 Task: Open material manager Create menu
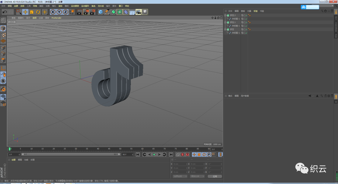coord(13,160)
